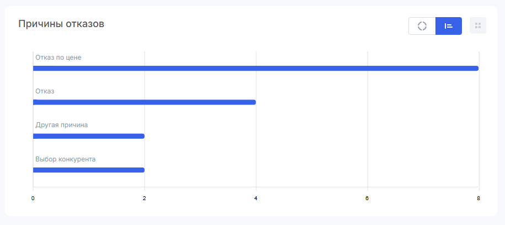Select the horizontal bar chart view button
This screenshot has height=225, width=505.
tap(449, 26)
